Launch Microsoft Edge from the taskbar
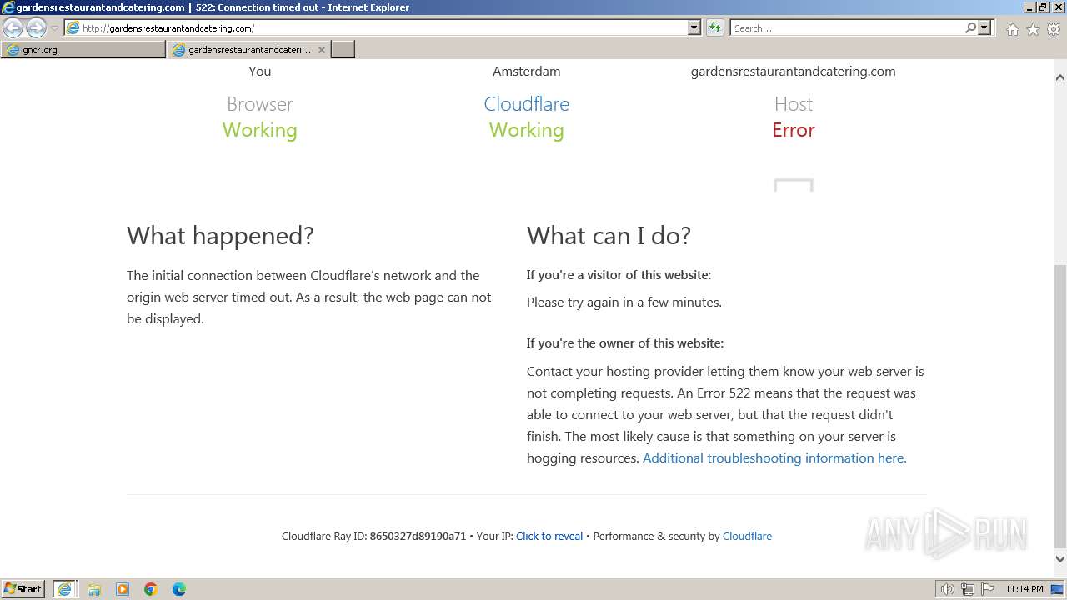The height and width of the screenshot is (600, 1067). 179,589
